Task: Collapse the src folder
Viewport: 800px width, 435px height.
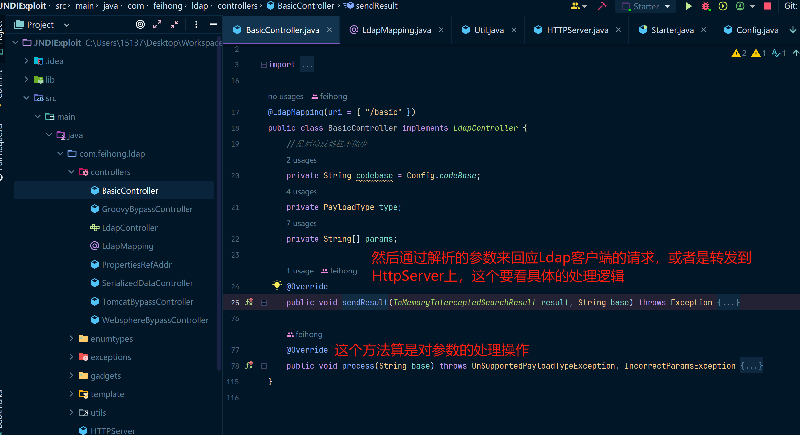Action: pyautogui.click(x=26, y=98)
